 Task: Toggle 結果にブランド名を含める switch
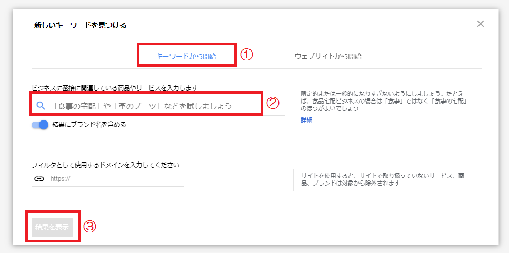tap(40, 125)
